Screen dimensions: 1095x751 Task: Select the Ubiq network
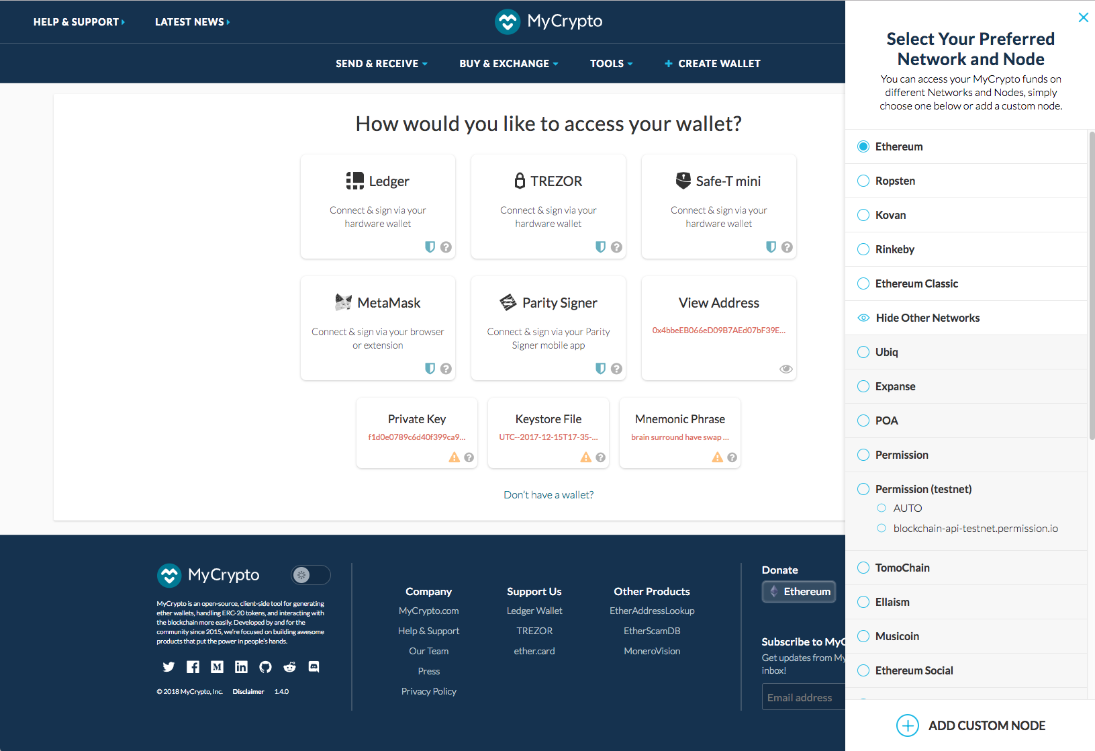click(x=965, y=352)
